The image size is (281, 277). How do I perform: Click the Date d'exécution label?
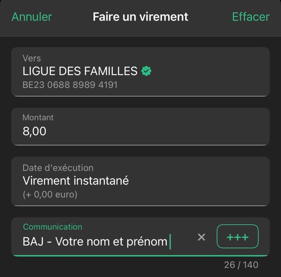(58, 168)
